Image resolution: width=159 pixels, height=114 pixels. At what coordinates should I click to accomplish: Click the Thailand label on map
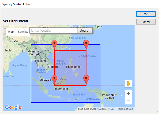click(40, 61)
